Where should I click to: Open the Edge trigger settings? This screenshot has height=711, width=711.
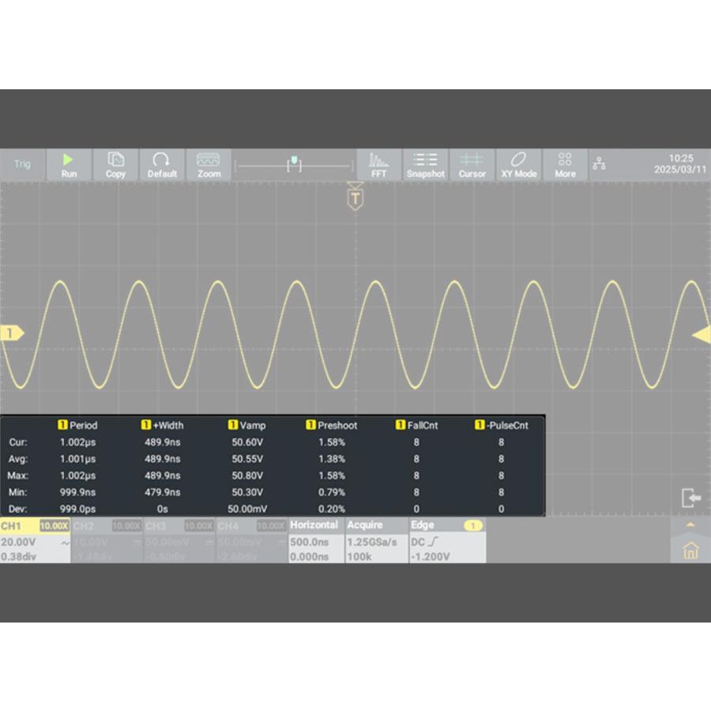[448, 540]
